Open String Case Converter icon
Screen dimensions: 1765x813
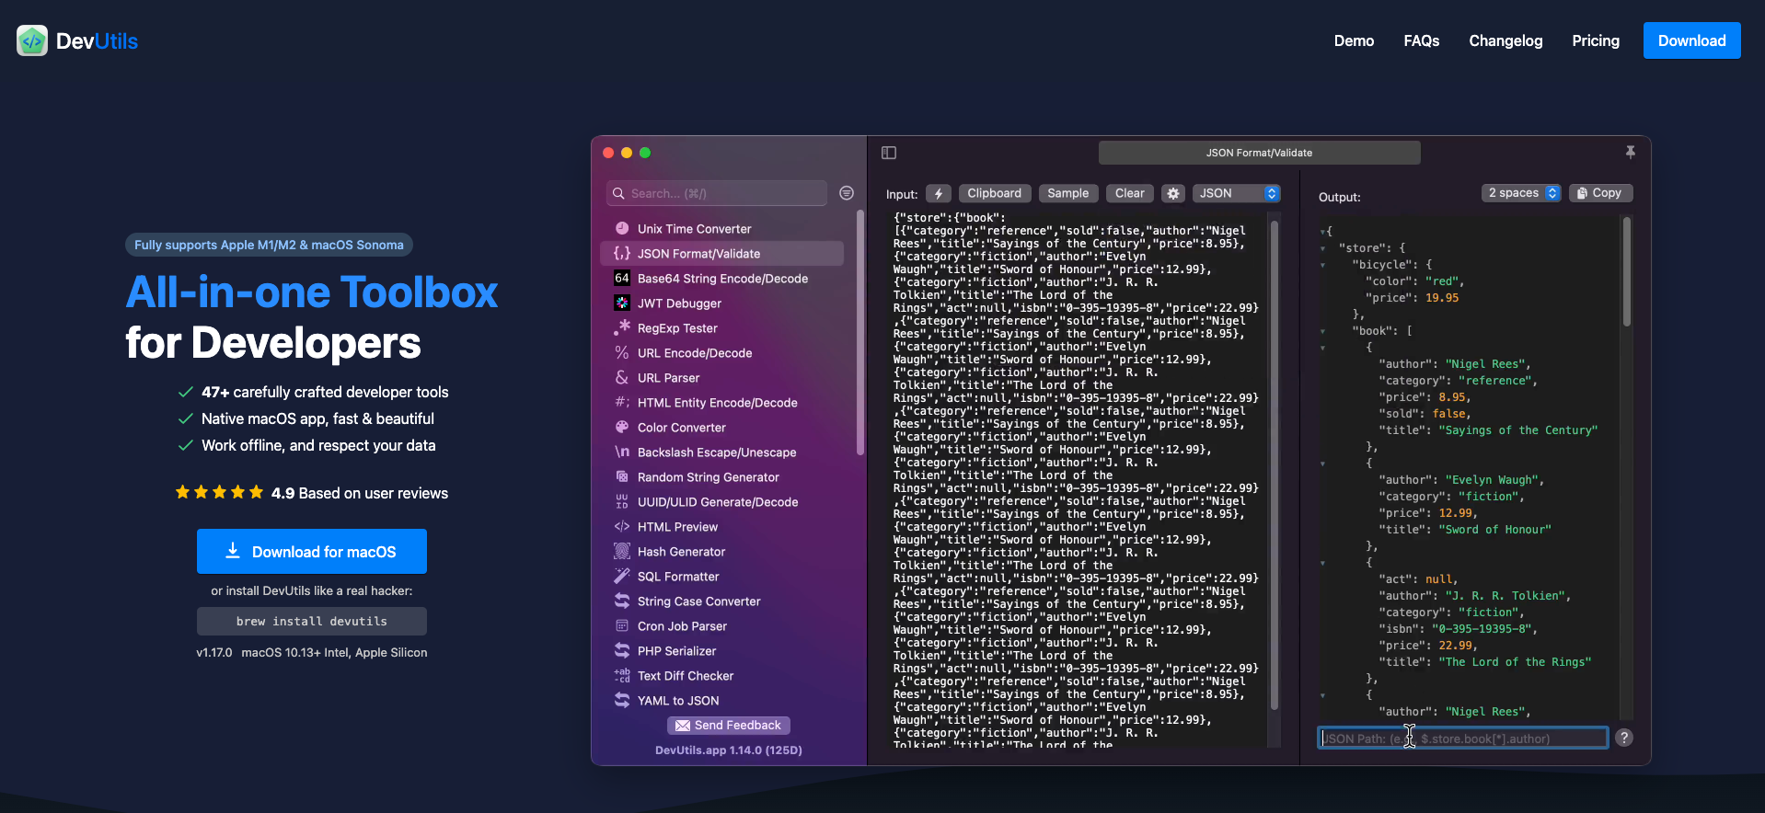(x=622, y=601)
